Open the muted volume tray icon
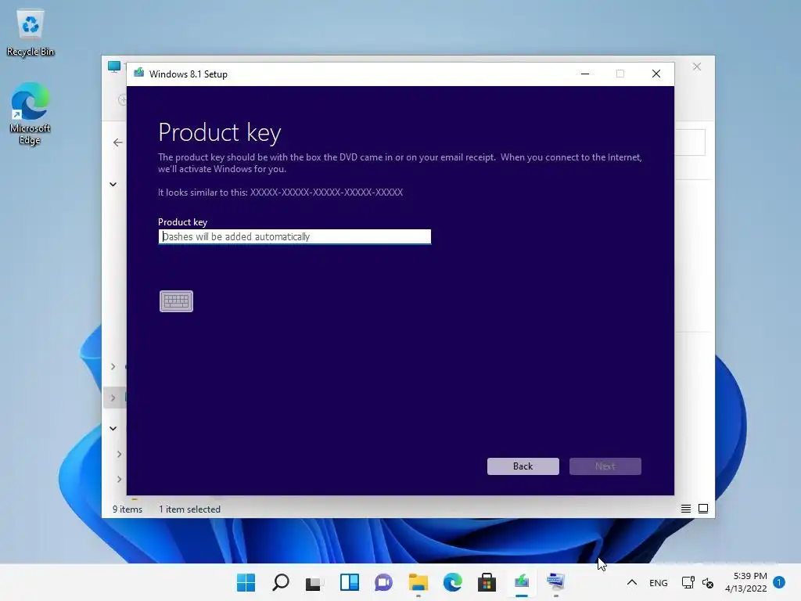The image size is (801, 601). pyautogui.click(x=708, y=582)
